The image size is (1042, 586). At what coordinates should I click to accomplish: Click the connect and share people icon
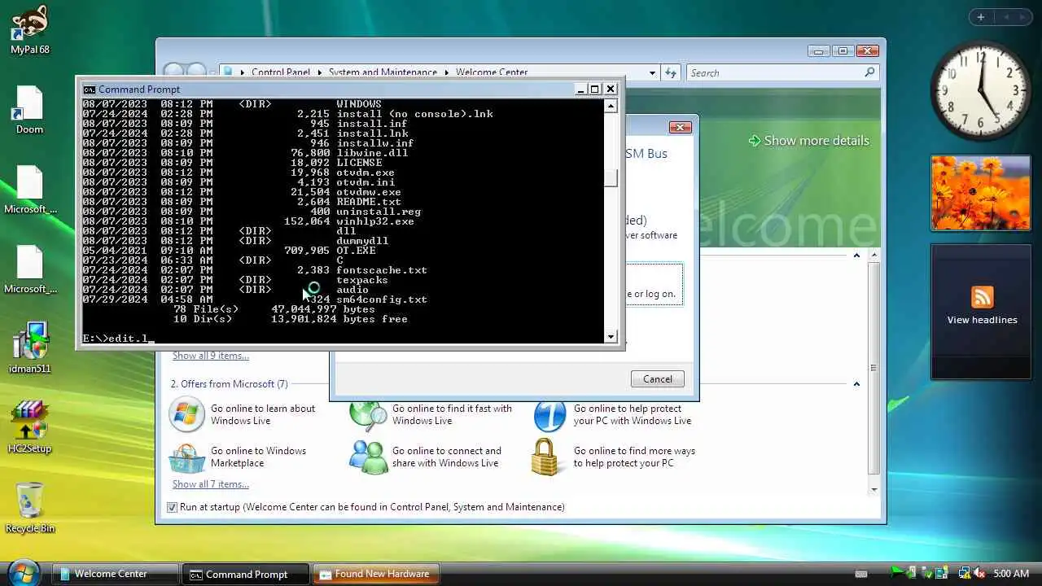point(368,457)
